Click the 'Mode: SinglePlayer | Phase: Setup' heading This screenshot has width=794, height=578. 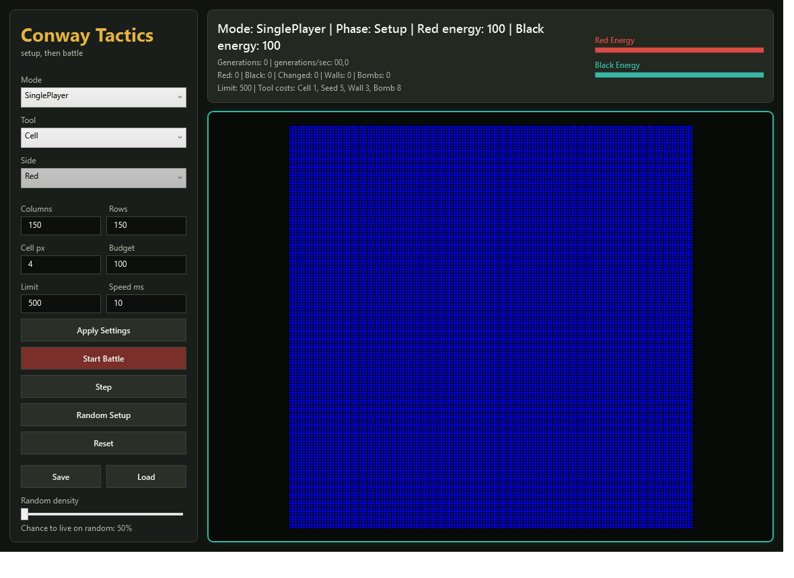point(381,37)
